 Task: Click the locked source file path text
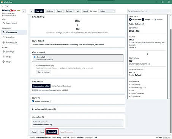(68, 45)
